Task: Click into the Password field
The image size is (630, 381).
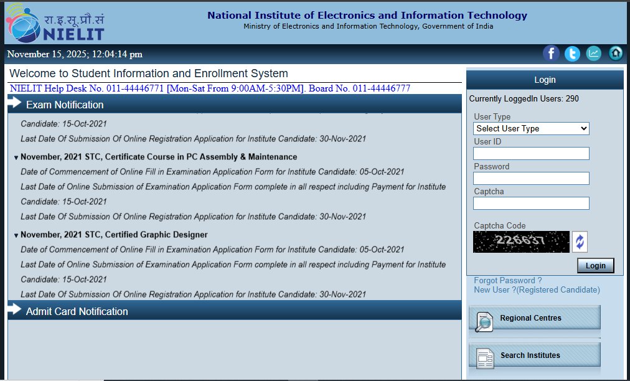Action: click(531, 178)
